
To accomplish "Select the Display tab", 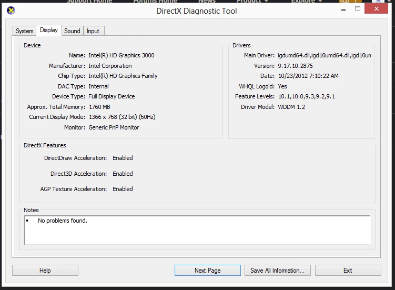I will coord(49,30).
